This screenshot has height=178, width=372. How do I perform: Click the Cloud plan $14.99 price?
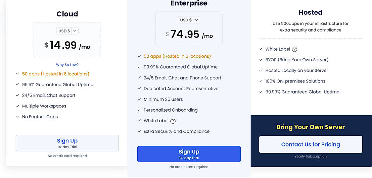coord(67,45)
